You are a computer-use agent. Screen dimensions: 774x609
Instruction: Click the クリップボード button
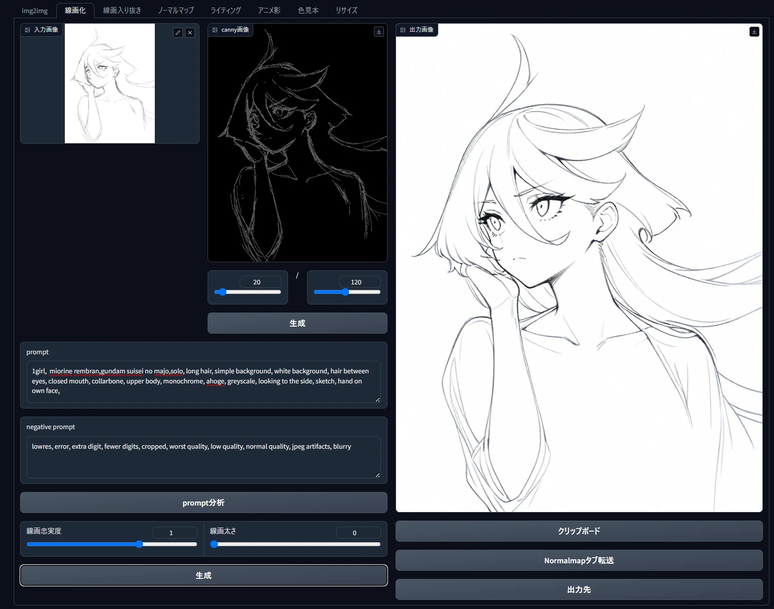(579, 531)
